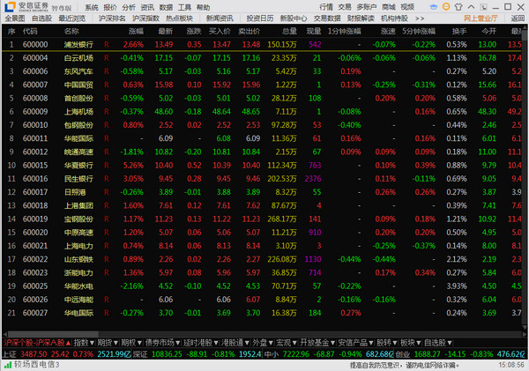Click 机构持股 in the toolbar
The image size is (529, 371).
click(394, 19)
